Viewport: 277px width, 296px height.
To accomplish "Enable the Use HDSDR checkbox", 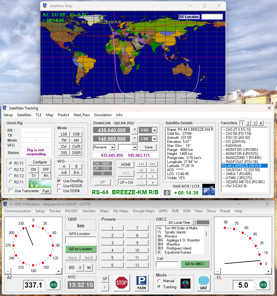I will point(59,186).
